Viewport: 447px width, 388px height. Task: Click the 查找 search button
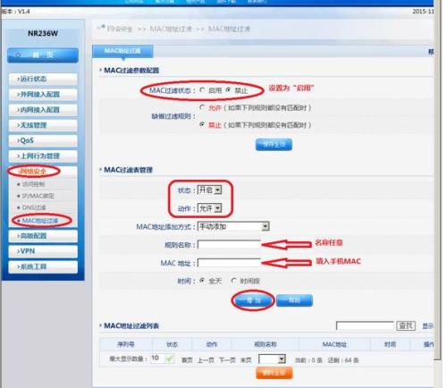pyautogui.click(x=406, y=325)
